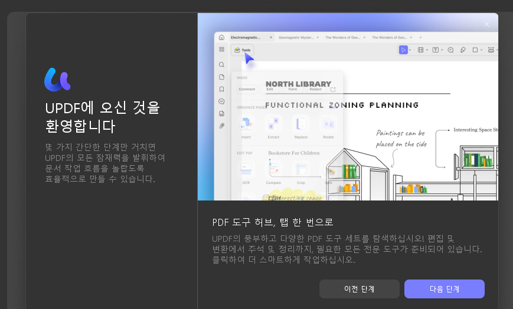This screenshot has height=309, width=513.
Task: Click the paragraph starting '몇 가지 간단한 단계만'
Action: coord(105,163)
